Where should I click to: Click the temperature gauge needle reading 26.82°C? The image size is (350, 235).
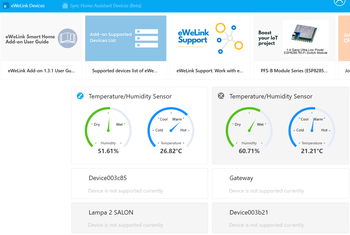click(175, 127)
